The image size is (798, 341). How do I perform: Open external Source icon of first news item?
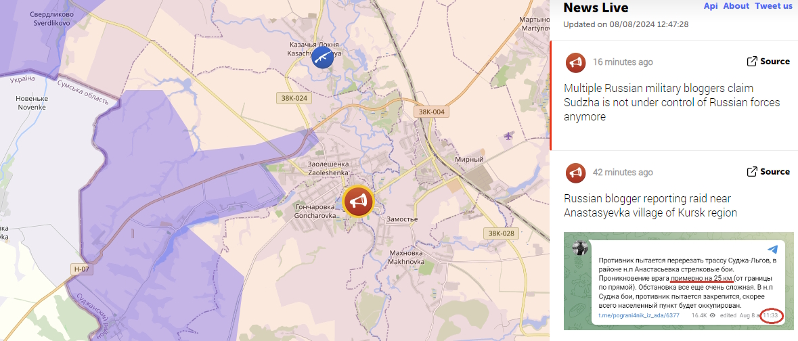pos(752,62)
